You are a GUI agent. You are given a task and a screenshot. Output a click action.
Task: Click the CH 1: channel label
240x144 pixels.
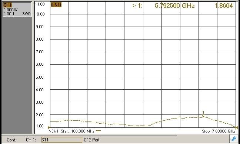(x=31, y=140)
